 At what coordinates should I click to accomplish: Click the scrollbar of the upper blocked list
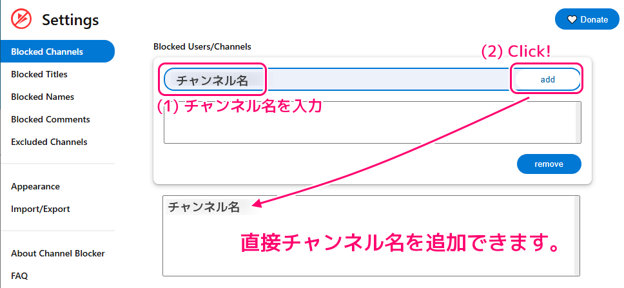(x=578, y=122)
